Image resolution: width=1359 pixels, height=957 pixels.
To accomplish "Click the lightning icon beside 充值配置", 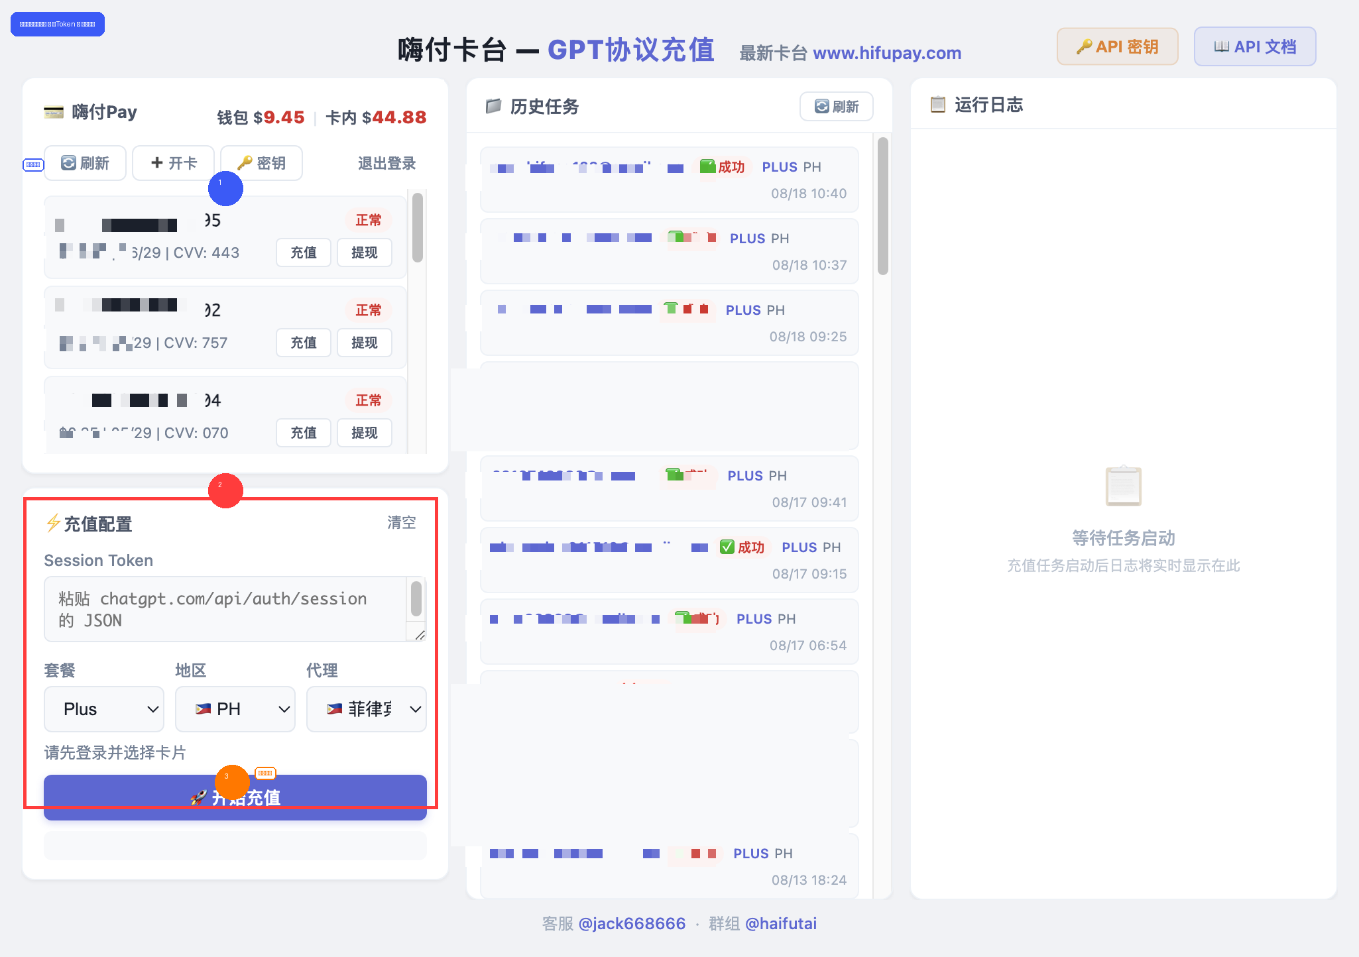I will coord(53,524).
